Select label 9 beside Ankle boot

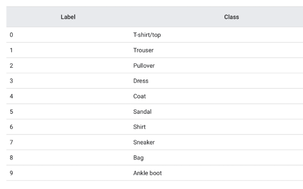pos(11,173)
